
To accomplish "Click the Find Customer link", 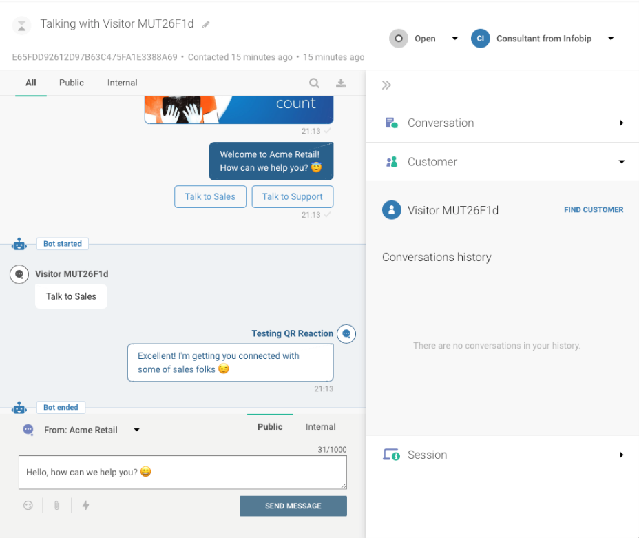I will [594, 210].
